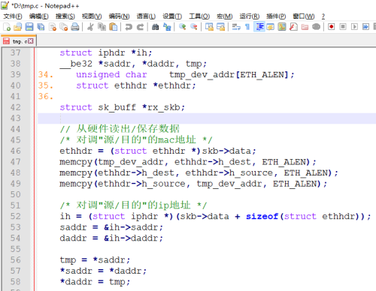Open the 编码(N) menu

(119, 16)
